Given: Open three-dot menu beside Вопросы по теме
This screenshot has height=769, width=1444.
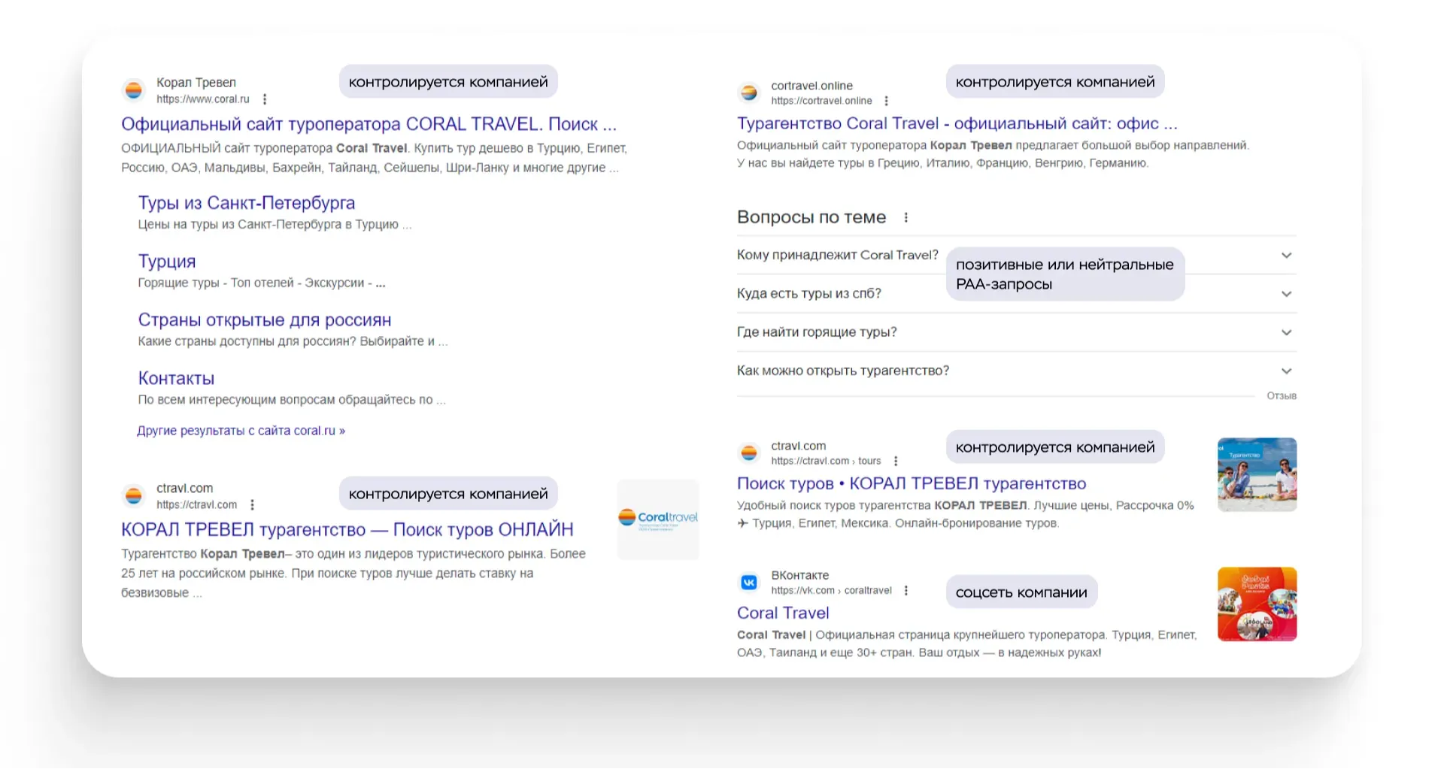Looking at the screenshot, I should pyautogui.click(x=906, y=217).
